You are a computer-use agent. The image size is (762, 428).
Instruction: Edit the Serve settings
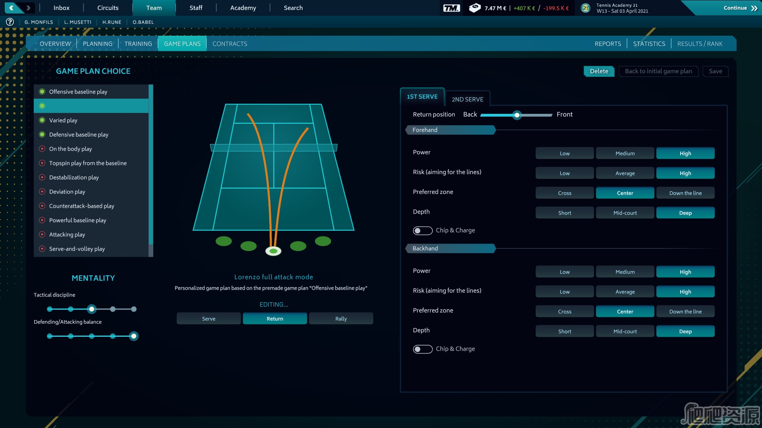click(208, 319)
